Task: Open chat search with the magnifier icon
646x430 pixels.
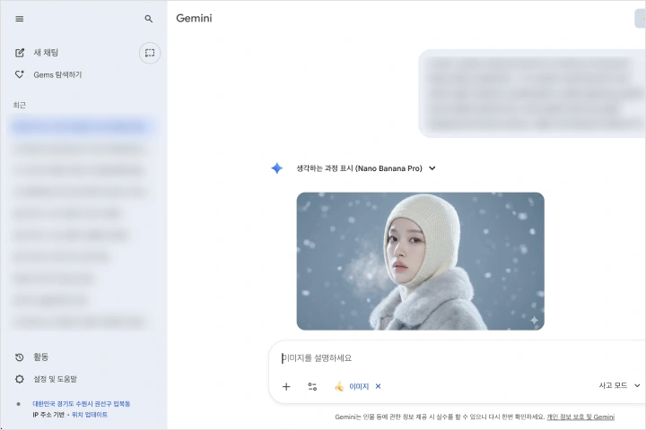Action: click(x=149, y=19)
